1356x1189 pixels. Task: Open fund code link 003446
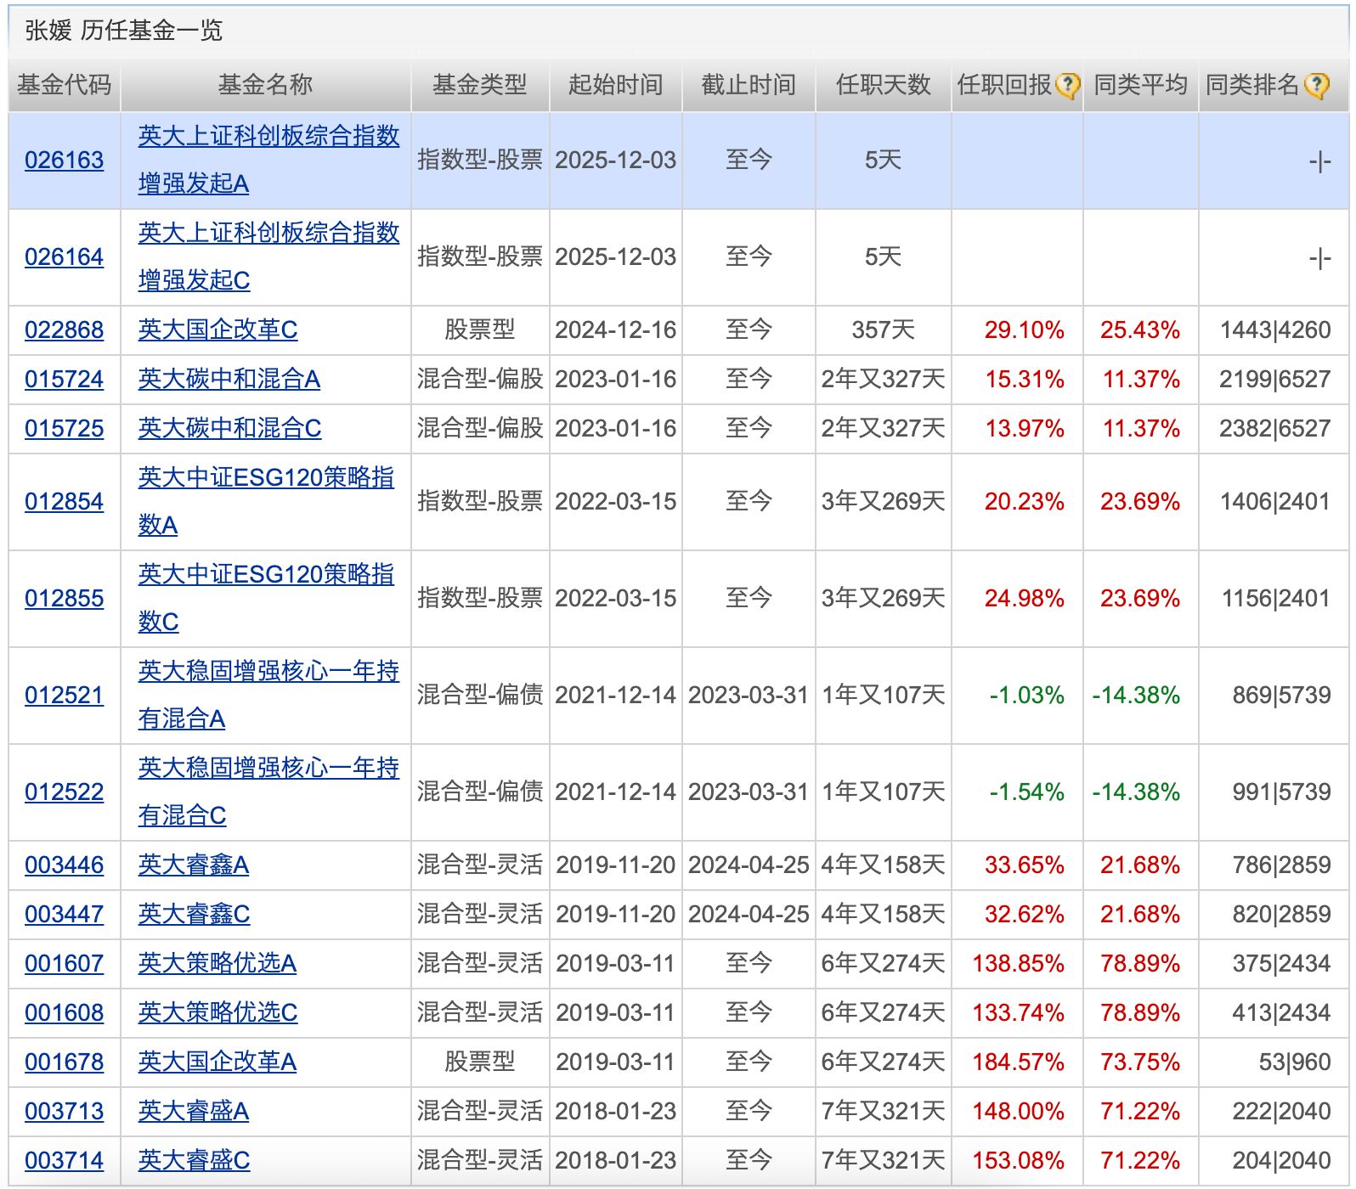[x=65, y=865]
